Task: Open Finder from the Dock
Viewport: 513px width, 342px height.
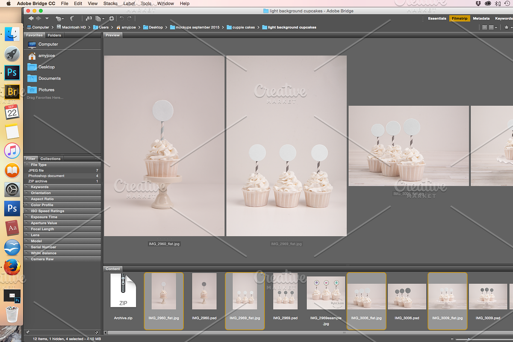Action: coord(12,34)
